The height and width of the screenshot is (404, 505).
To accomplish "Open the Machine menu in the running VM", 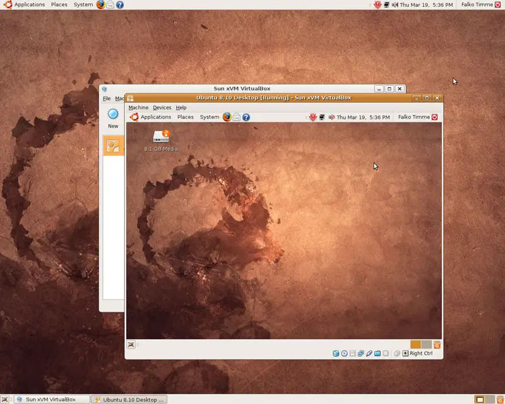I will pyautogui.click(x=138, y=107).
